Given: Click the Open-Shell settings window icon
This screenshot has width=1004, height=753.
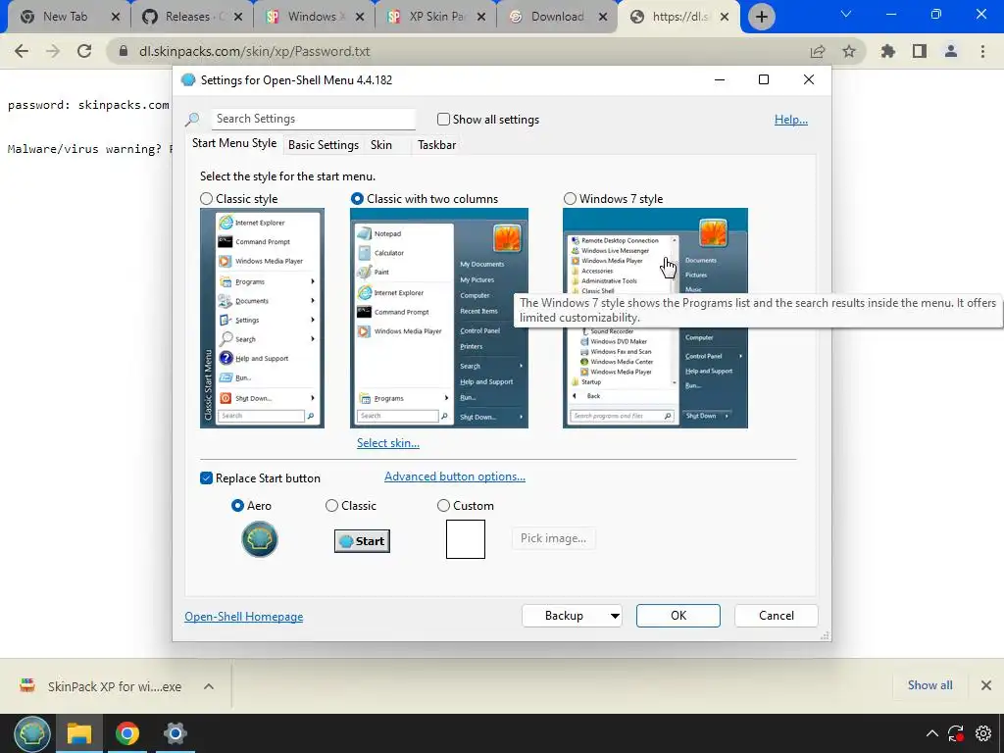Looking at the screenshot, I should [x=187, y=80].
